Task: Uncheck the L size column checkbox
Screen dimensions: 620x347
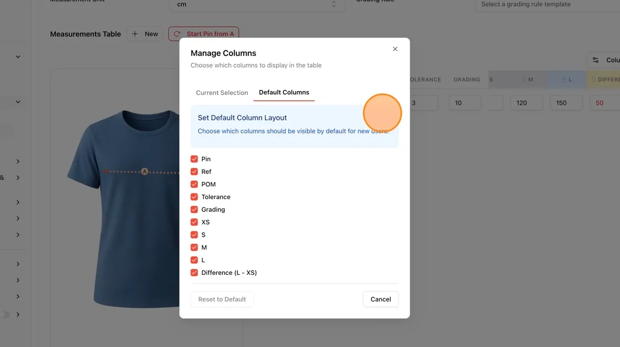Action: (x=194, y=261)
